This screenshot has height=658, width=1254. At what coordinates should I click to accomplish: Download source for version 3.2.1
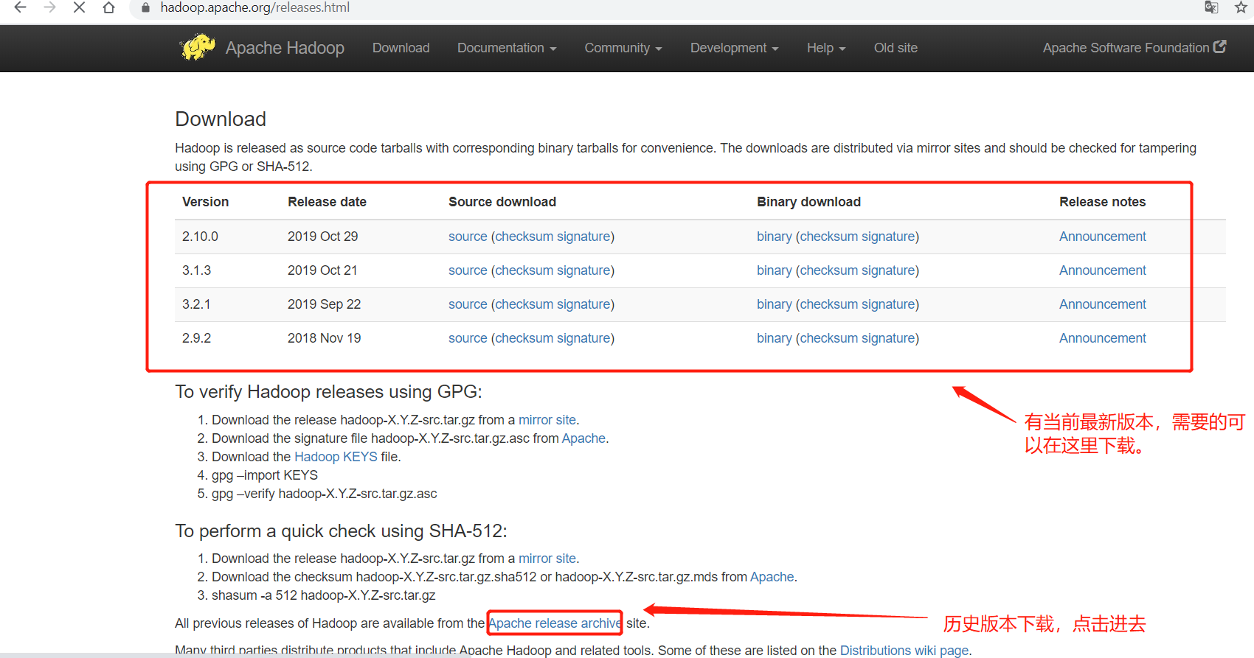pos(468,304)
